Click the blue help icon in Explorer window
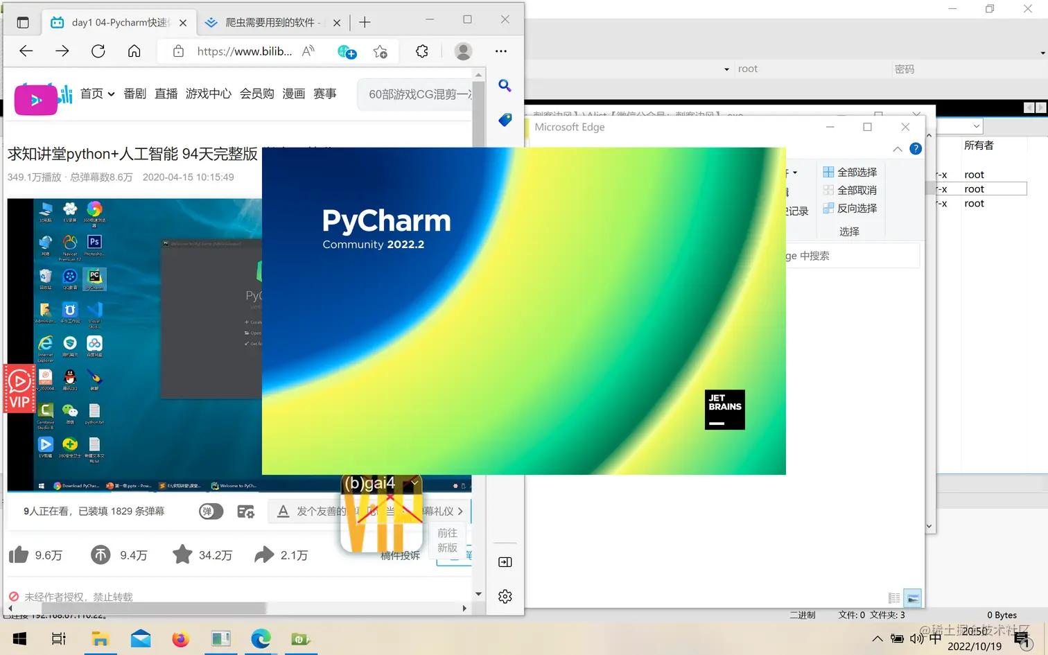Image resolution: width=1048 pixels, height=655 pixels. (x=916, y=148)
